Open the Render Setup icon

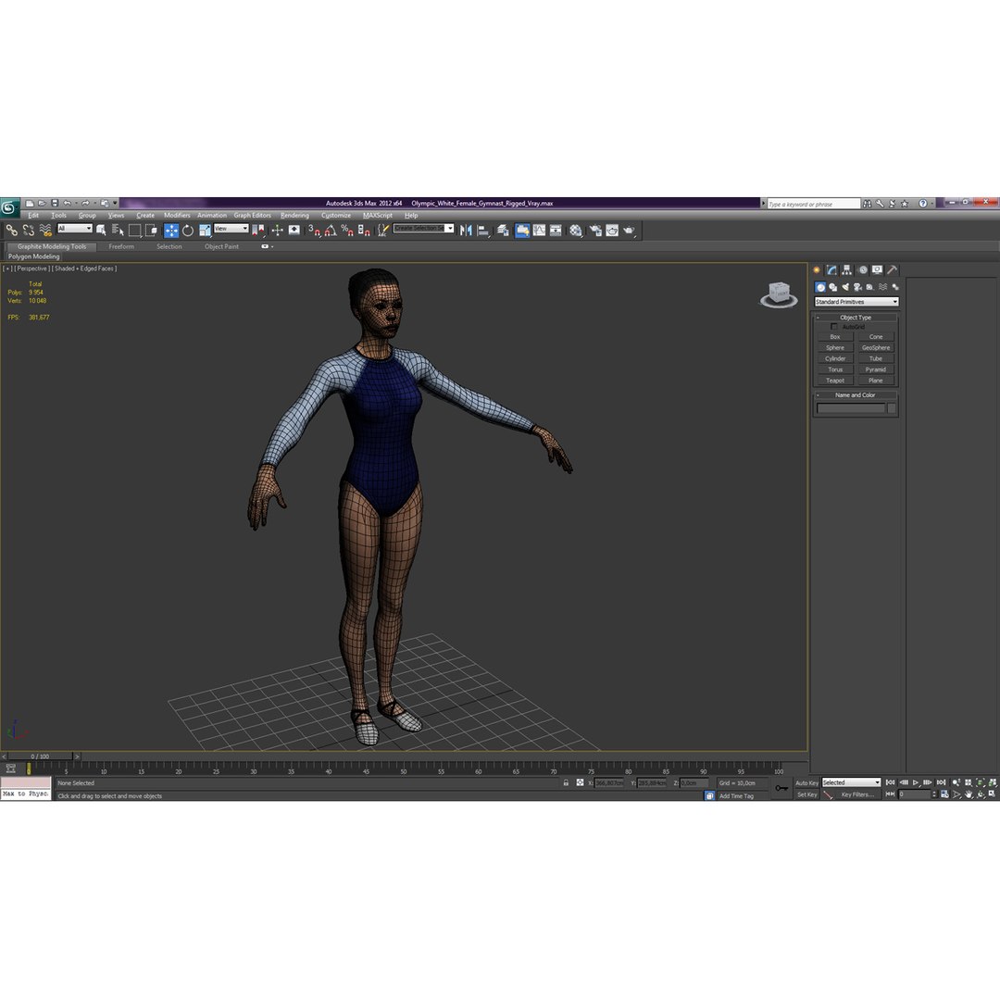click(x=595, y=231)
